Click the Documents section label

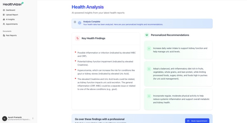[7, 31]
